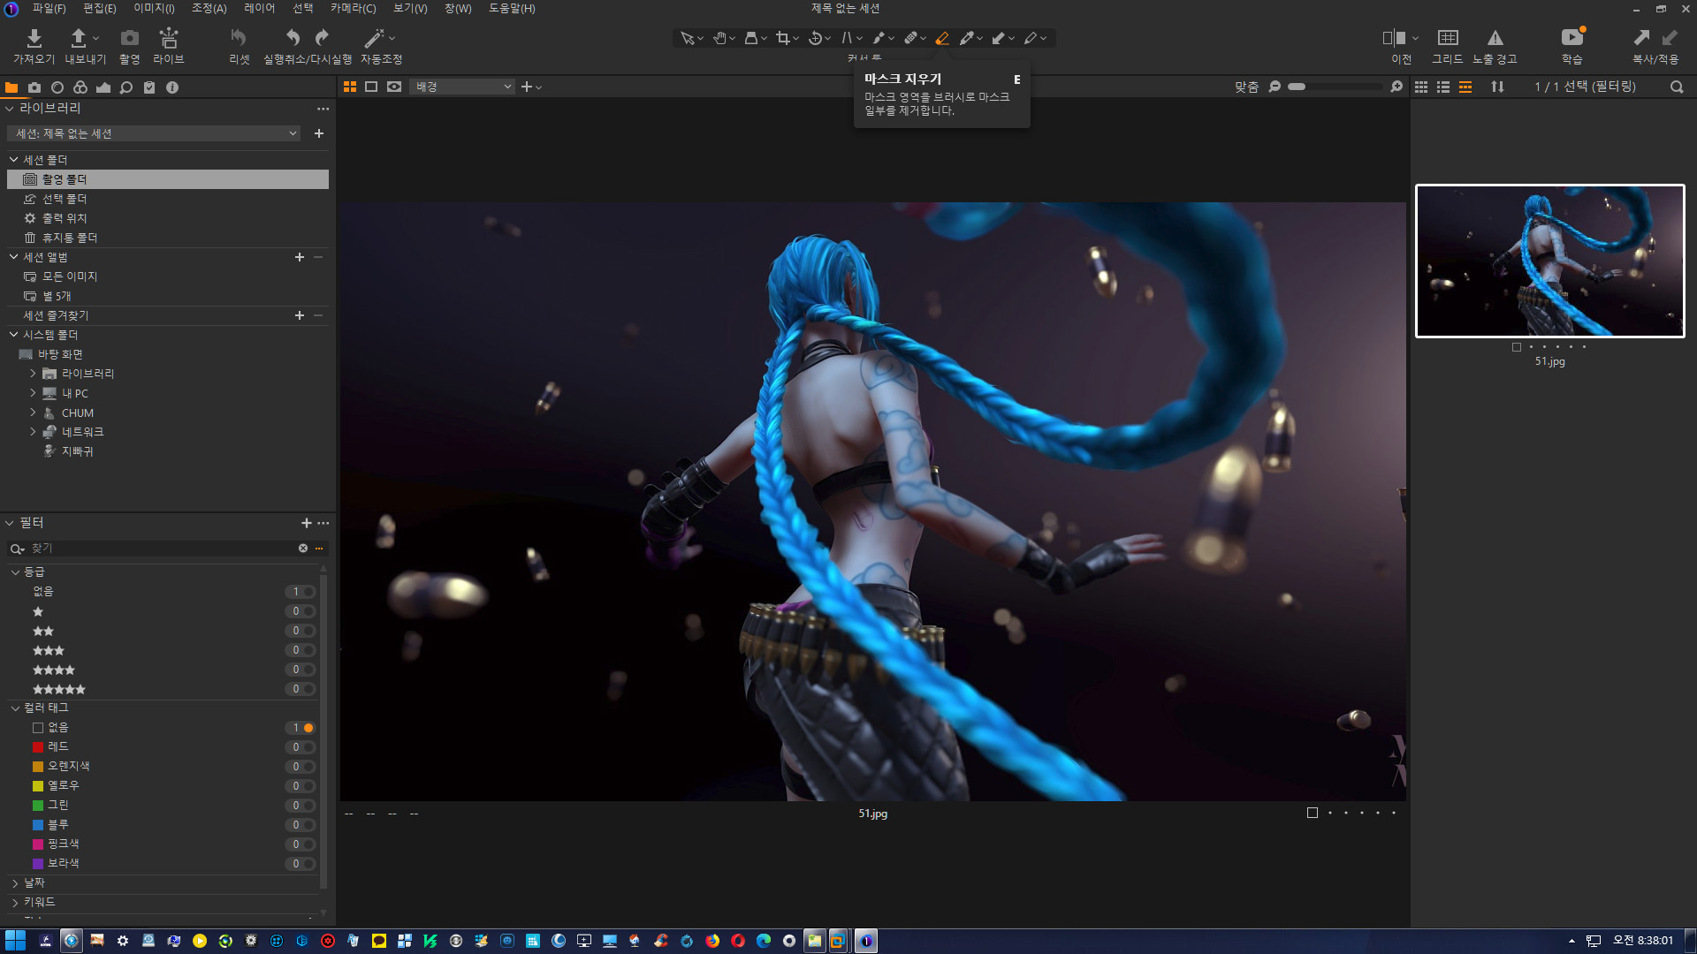Click the Capture (촬영) camera icon
The height and width of the screenshot is (954, 1697).
tap(129, 38)
